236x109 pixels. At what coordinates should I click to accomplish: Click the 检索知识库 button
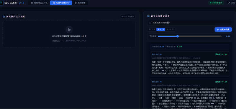223,30
